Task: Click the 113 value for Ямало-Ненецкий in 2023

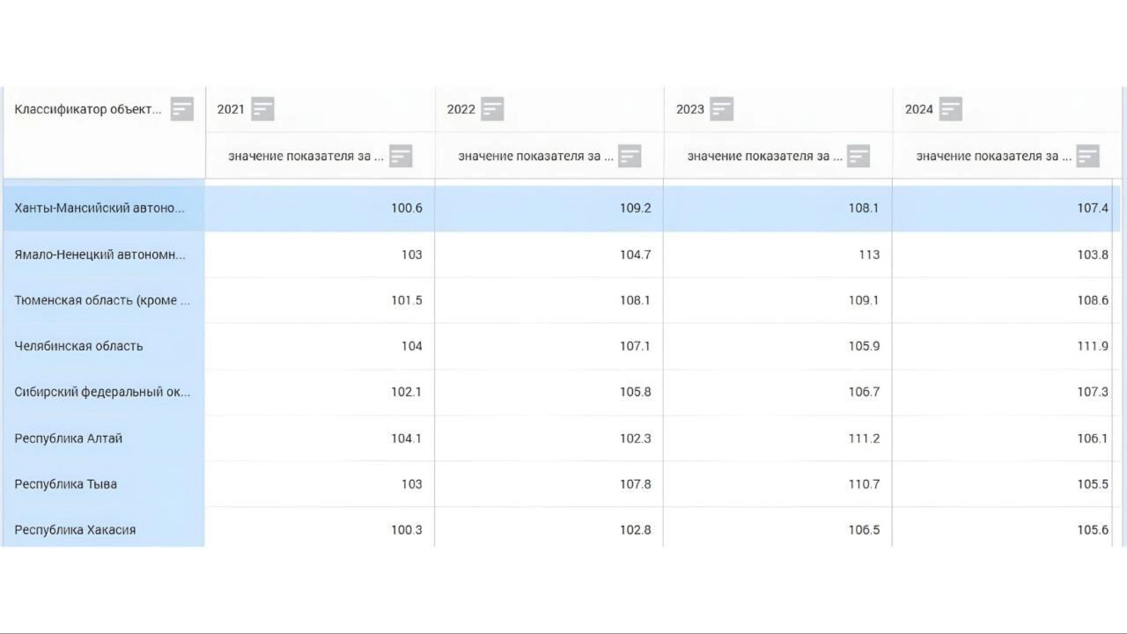Action: coord(868,254)
